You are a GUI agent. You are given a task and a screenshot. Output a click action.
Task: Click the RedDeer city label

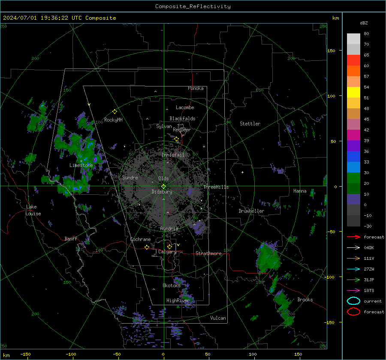(182, 130)
